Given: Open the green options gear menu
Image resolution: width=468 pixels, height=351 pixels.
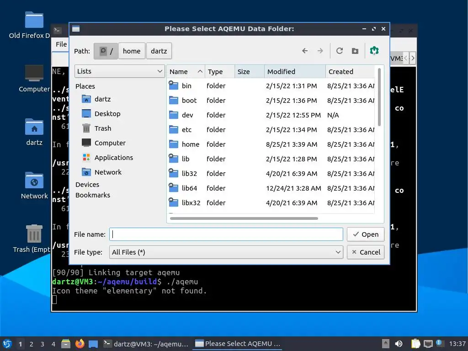Looking at the screenshot, I should [374, 51].
